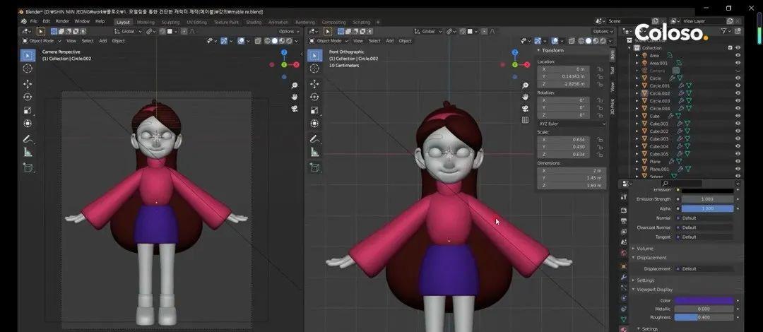Open Global orientation dropdown in left viewport
763x332 pixels.
(129, 31)
